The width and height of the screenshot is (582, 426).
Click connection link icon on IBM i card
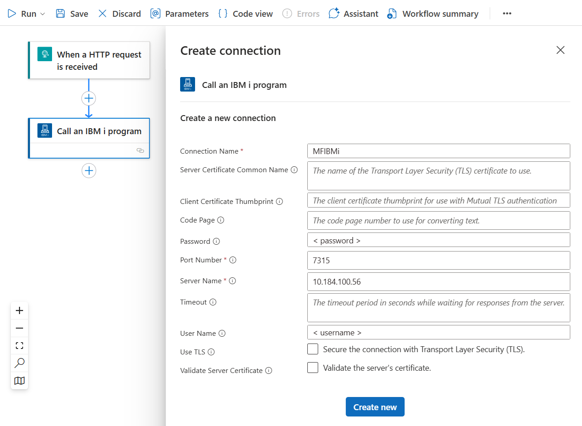pyautogui.click(x=140, y=150)
